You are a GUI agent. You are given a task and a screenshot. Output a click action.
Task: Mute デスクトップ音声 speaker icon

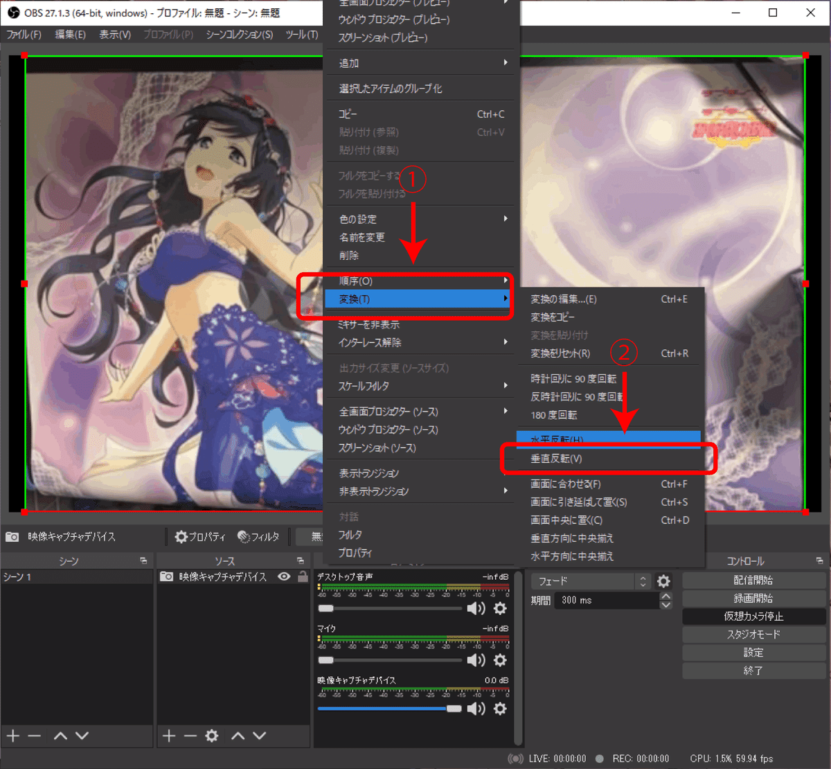476,608
